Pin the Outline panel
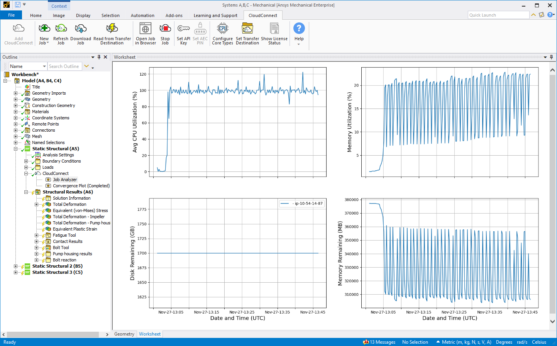557x346 pixels. 99,57
